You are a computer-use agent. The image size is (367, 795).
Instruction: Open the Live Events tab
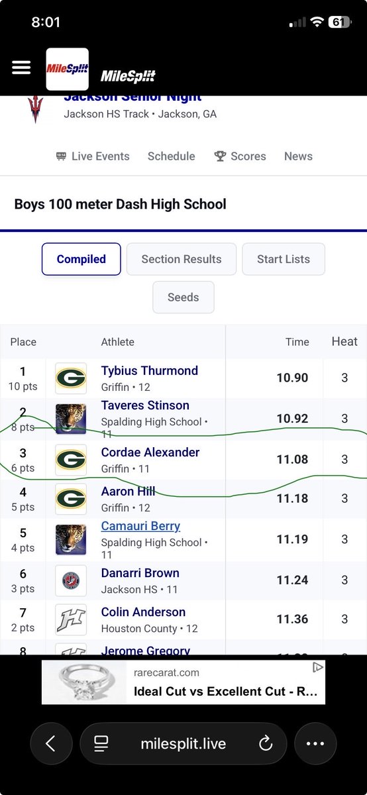pyautogui.click(x=93, y=156)
